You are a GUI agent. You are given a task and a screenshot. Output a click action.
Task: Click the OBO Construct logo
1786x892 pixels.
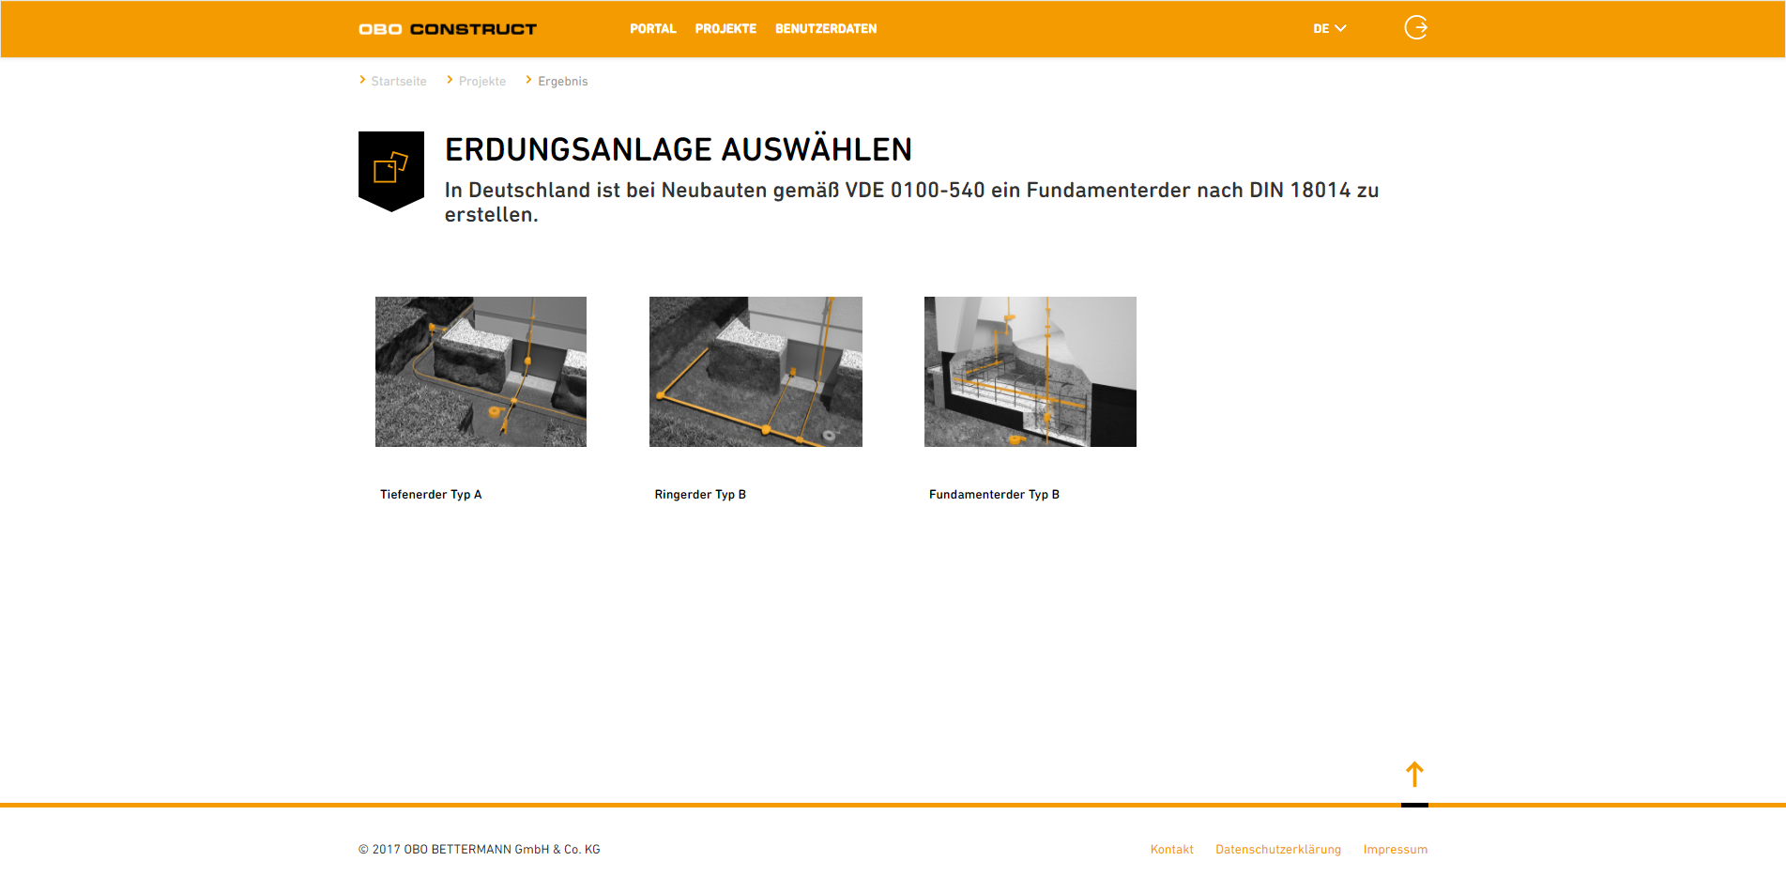(448, 29)
